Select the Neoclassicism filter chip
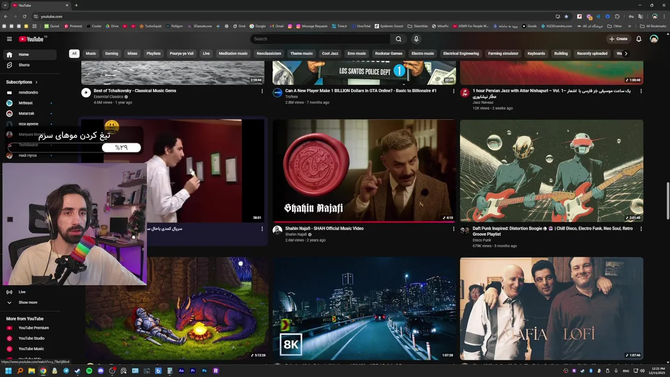The height and width of the screenshot is (377, 670). click(x=269, y=53)
